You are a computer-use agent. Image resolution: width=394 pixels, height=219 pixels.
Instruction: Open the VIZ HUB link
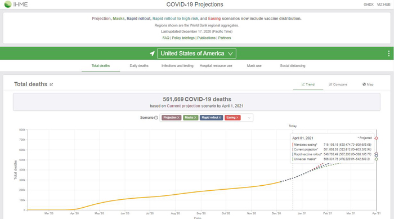pyautogui.click(x=383, y=5)
